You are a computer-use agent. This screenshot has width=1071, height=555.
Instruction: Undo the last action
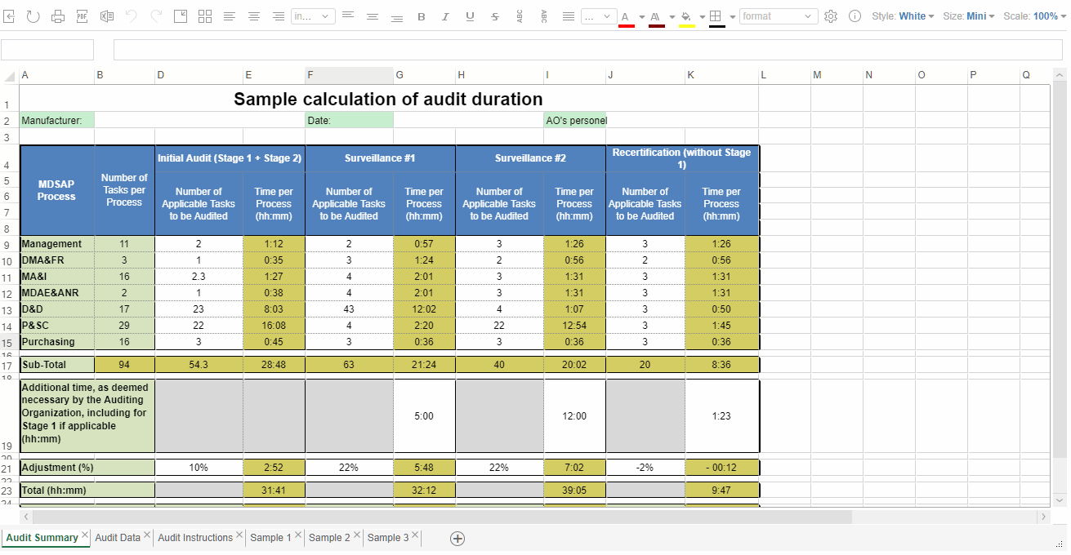click(x=132, y=16)
